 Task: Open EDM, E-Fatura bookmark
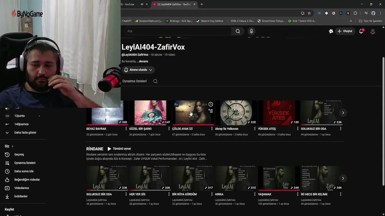(x=242, y=21)
